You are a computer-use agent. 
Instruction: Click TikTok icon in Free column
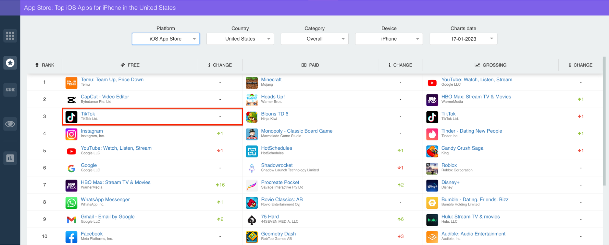[71, 117]
